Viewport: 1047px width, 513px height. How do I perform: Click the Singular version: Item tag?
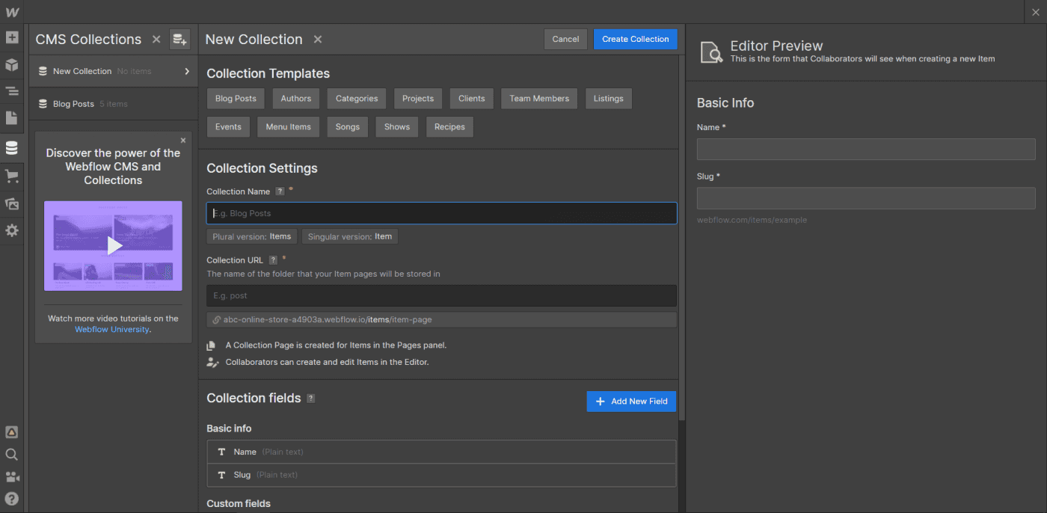click(x=350, y=236)
